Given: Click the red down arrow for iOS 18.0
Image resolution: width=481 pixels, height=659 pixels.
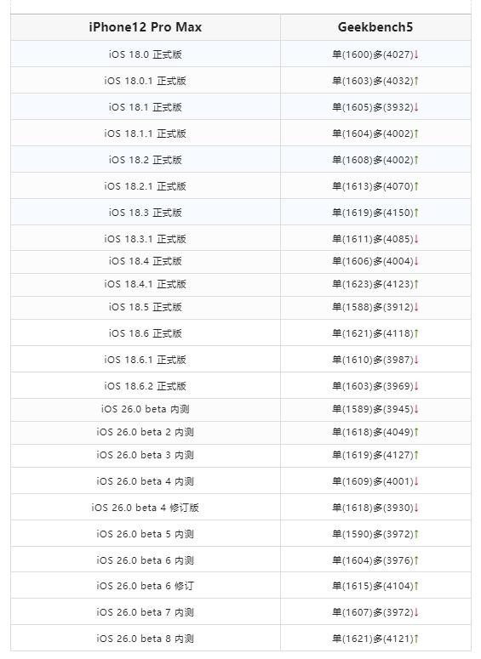Looking at the screenshot, I should (416, 54).
